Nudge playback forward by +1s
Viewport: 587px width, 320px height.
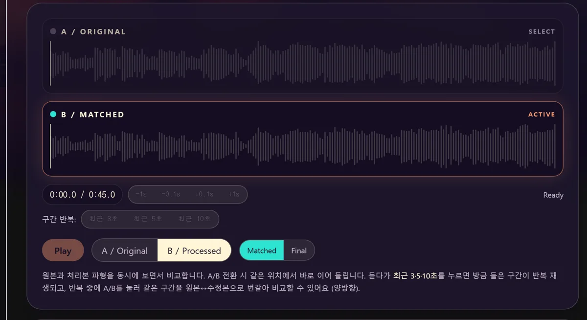pyautogui.click(x=234, y=194)
